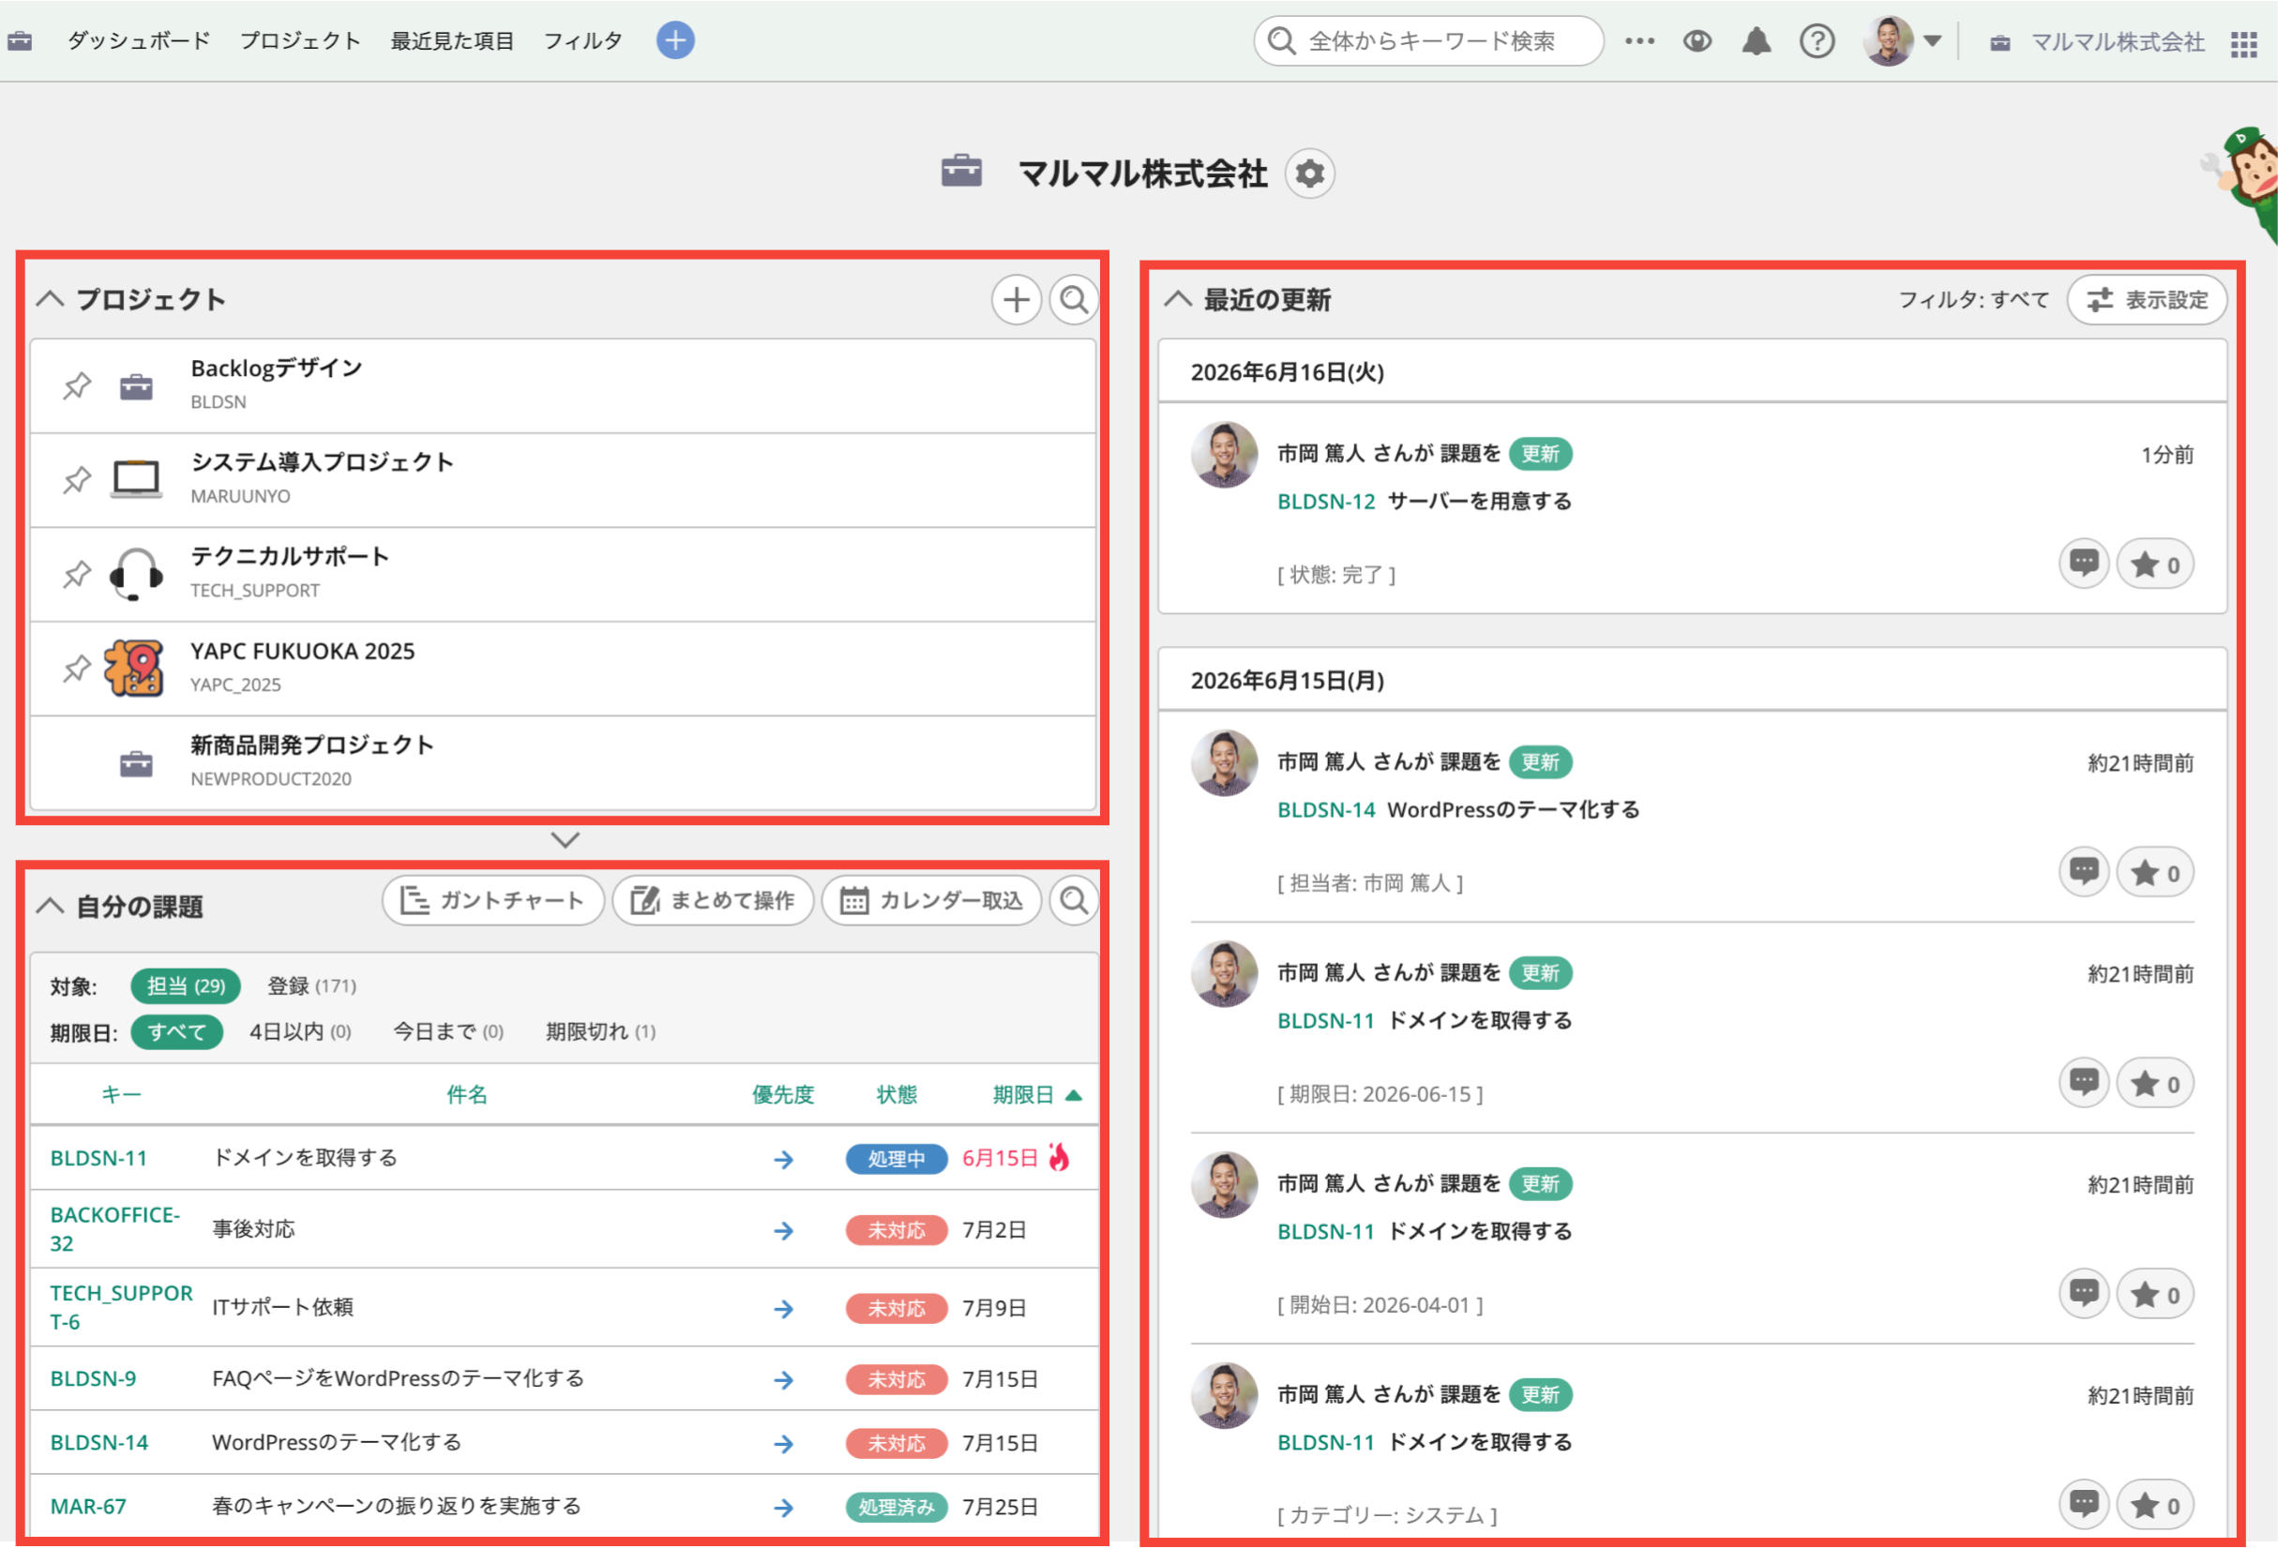Collapse the 自分の課題 panel

click(x=50, y=906)
